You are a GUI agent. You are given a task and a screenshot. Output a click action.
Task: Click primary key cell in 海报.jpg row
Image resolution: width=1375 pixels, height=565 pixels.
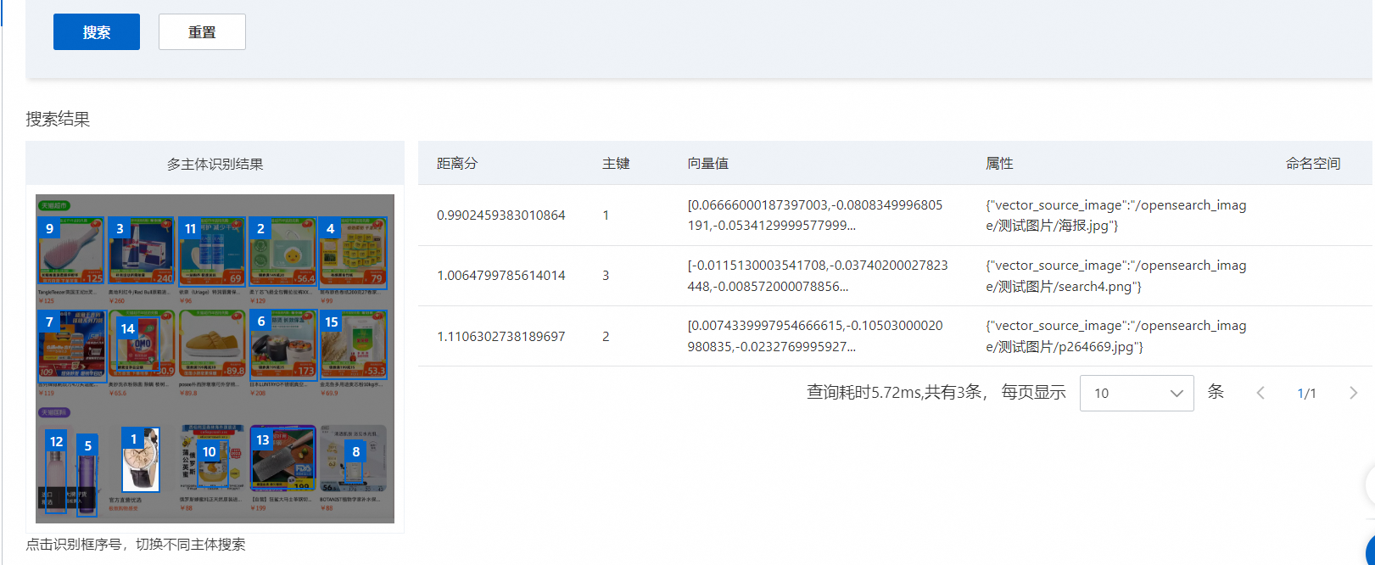(606, 215)
